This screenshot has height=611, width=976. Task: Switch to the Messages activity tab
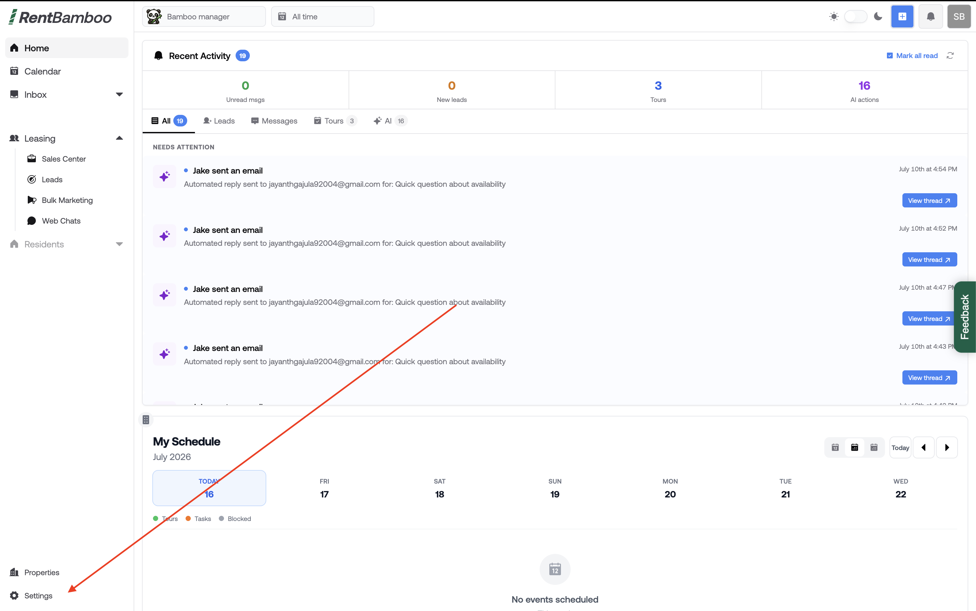tap(274, 121)
